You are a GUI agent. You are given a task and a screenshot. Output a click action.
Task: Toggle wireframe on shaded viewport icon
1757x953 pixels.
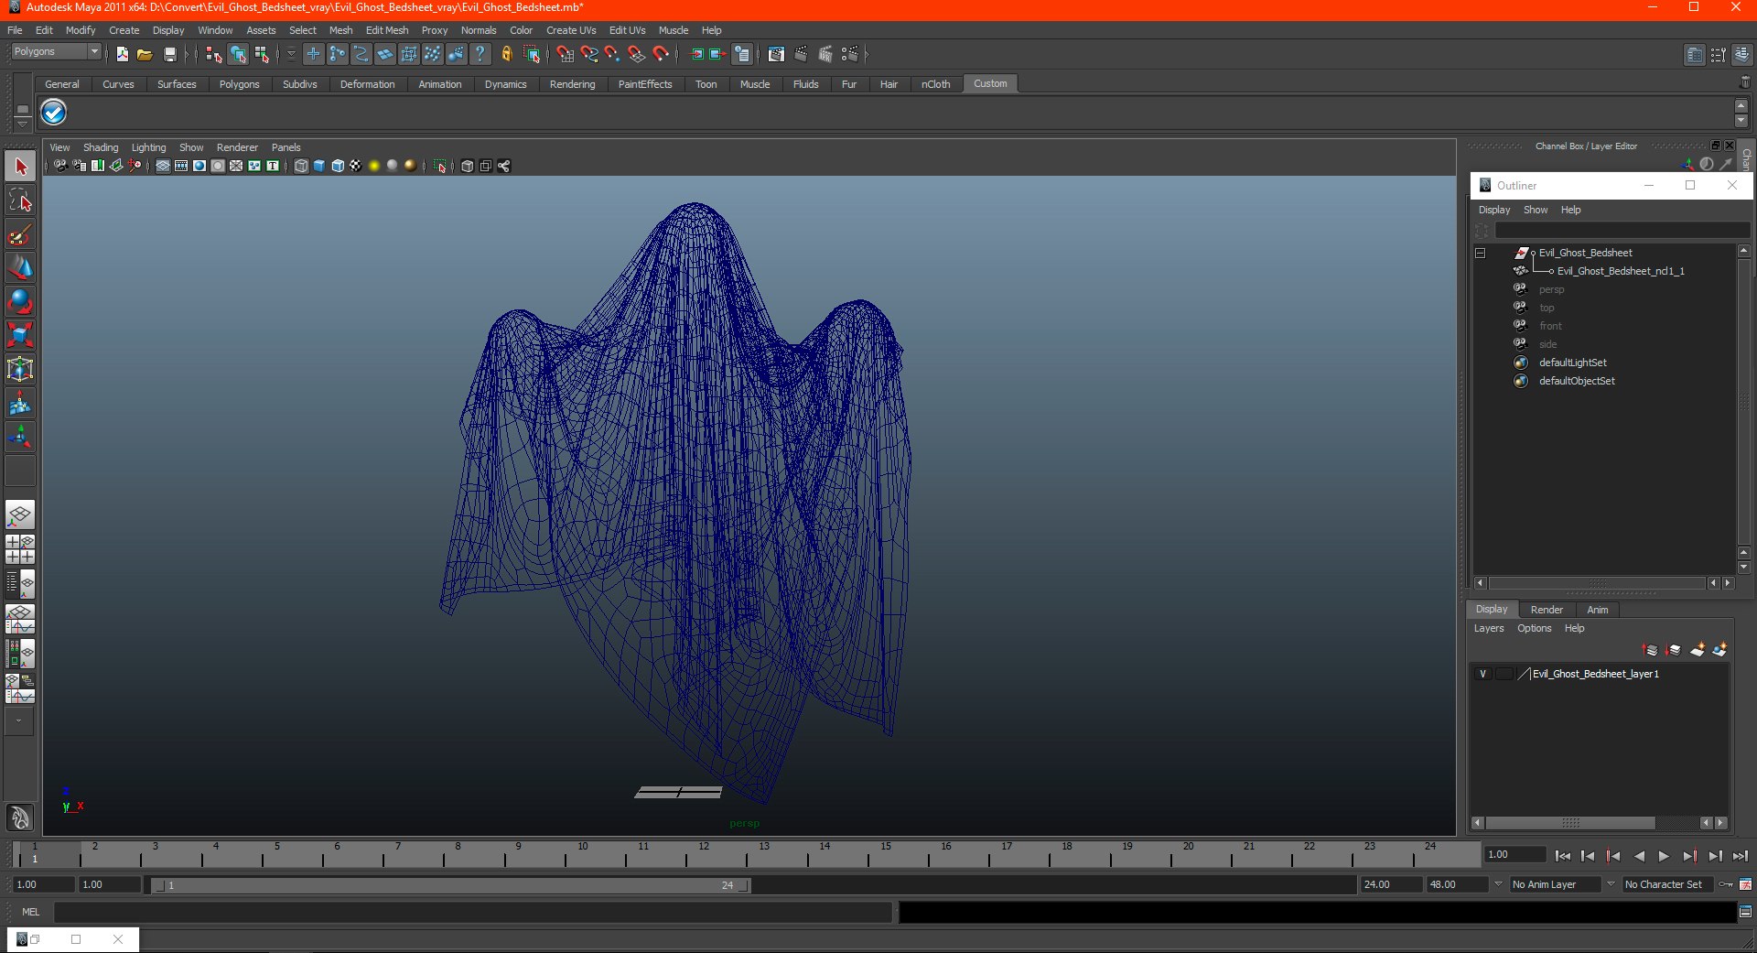click(338, 167)
